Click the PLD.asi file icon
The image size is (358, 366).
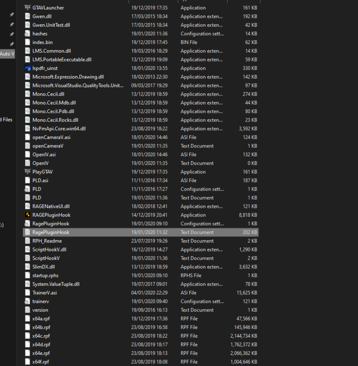click(x=27, y=181)
